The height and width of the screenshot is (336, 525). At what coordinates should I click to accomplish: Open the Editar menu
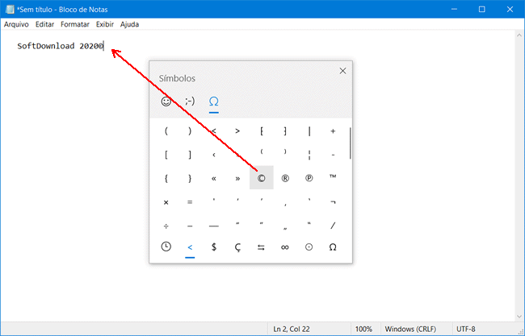(44, 24)
